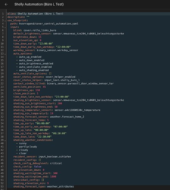This screenshot has width=170, height=190.
Task: Click the sun_elevation_up line
Action: click(x=27, y=40)
